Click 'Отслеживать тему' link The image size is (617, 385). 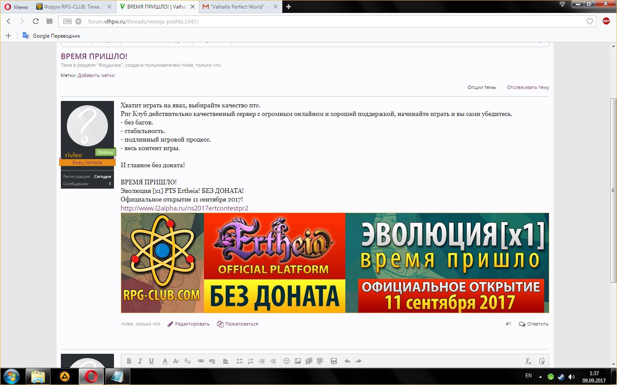(x=528, y=87)
